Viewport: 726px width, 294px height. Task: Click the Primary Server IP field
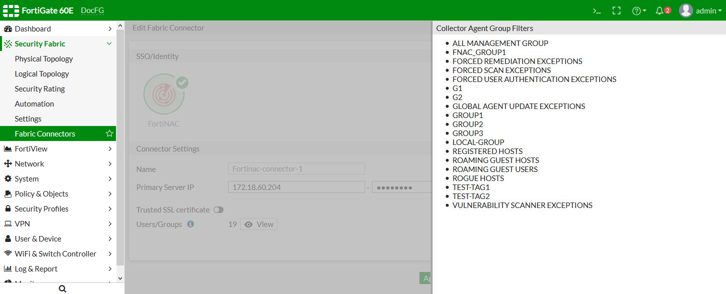tap(296, 187)
